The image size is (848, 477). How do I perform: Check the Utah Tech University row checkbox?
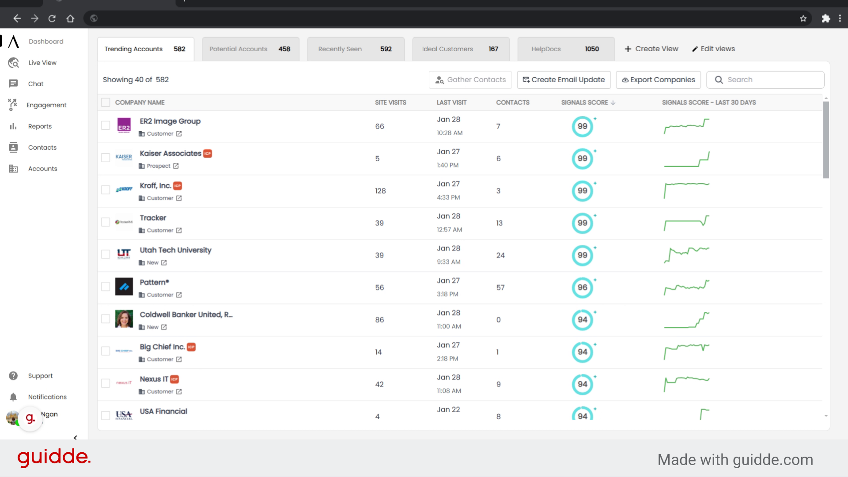tap(106, 254)
